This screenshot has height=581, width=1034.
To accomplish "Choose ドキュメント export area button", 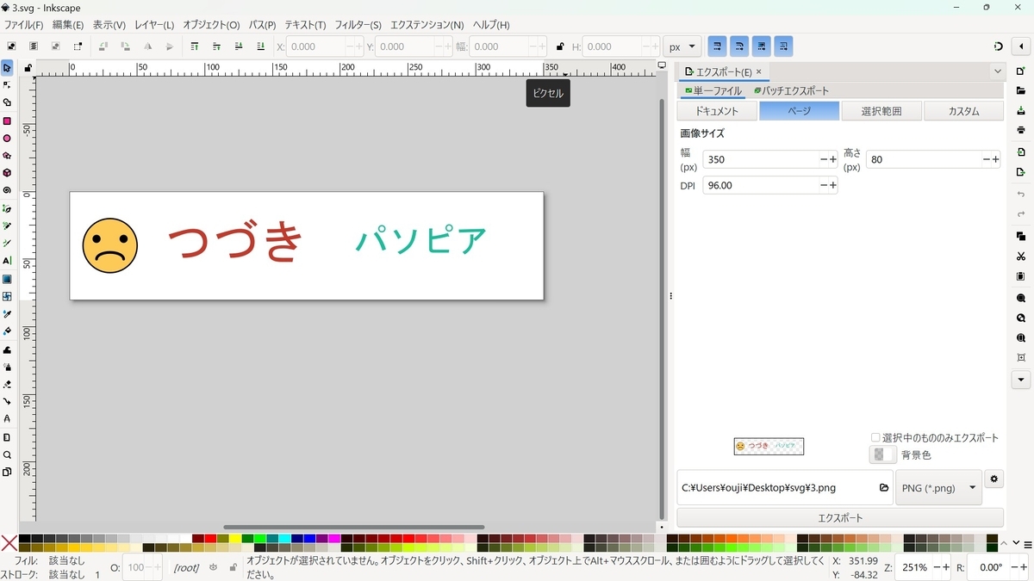I will coord(717,111).
